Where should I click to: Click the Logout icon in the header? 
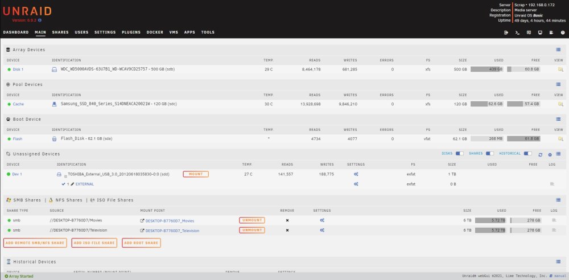coord(506,32)
